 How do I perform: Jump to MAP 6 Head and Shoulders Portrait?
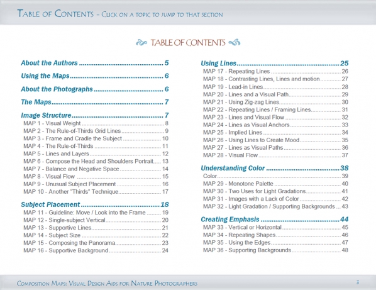coord(96,162)
